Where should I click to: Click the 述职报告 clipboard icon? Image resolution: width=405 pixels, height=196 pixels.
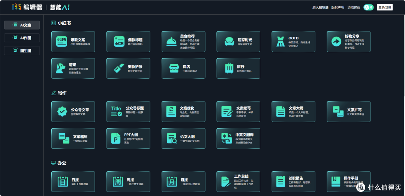[280, 181]
